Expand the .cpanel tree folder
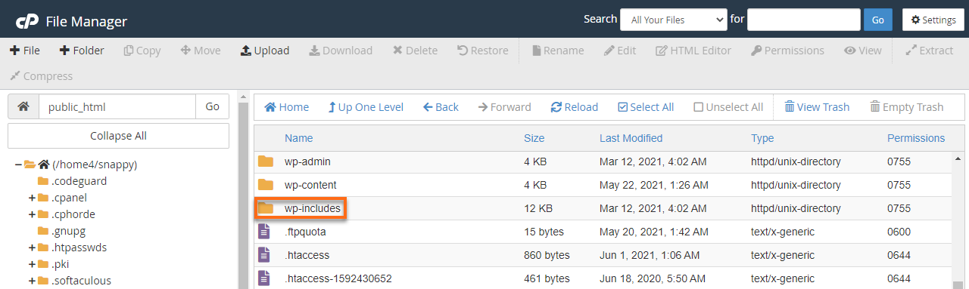This screenshot has width=969, height=289. [x=32, y=198]
